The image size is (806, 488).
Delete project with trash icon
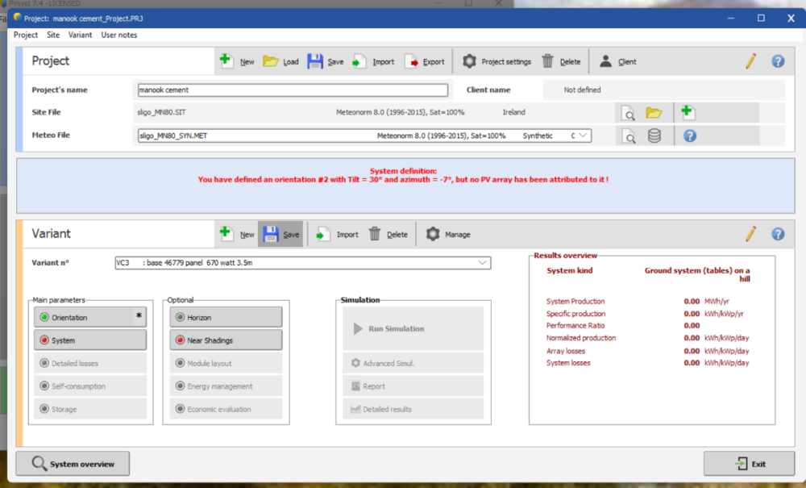click(548, 61)
